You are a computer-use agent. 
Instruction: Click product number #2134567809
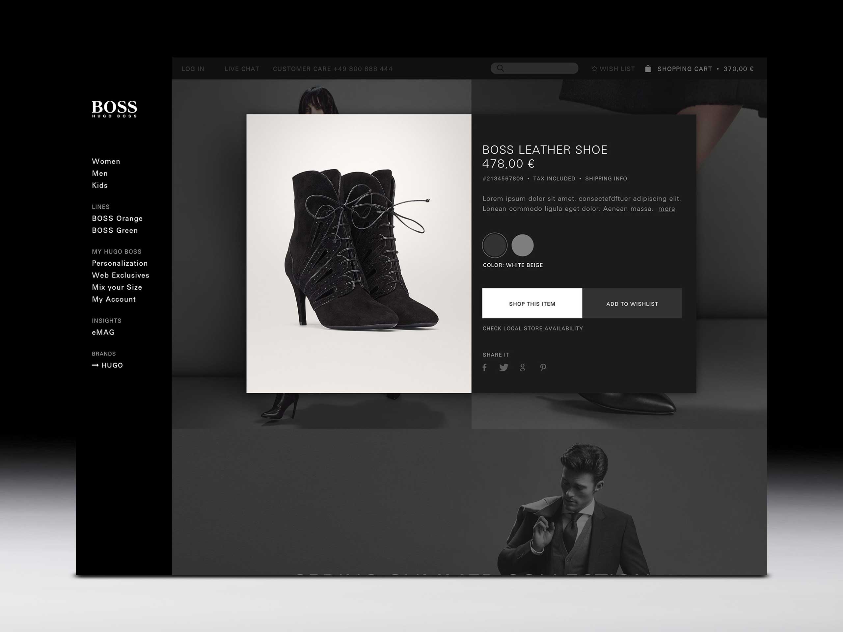click(503, 179)
